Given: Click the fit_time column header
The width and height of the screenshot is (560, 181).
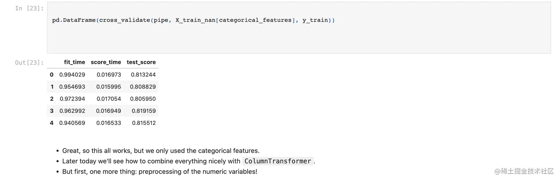Looking at the screenshot, I should coord(74,62).
